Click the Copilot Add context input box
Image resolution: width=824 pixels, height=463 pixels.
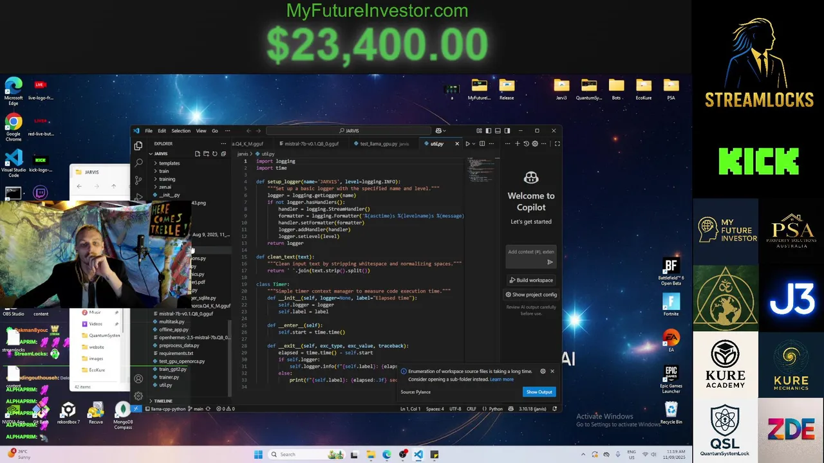click(x=531, y=251)
